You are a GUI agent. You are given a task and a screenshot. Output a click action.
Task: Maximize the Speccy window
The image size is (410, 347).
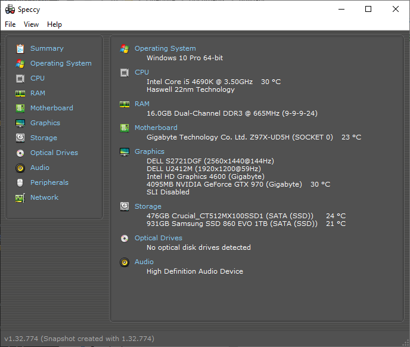(x=368, y=9)
